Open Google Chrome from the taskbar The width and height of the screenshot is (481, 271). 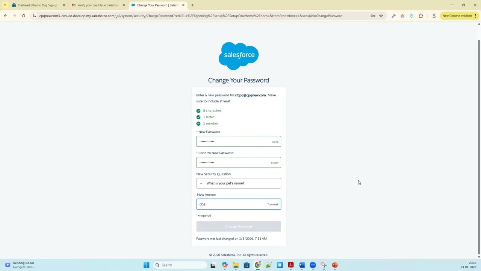(x=257, y=265)
